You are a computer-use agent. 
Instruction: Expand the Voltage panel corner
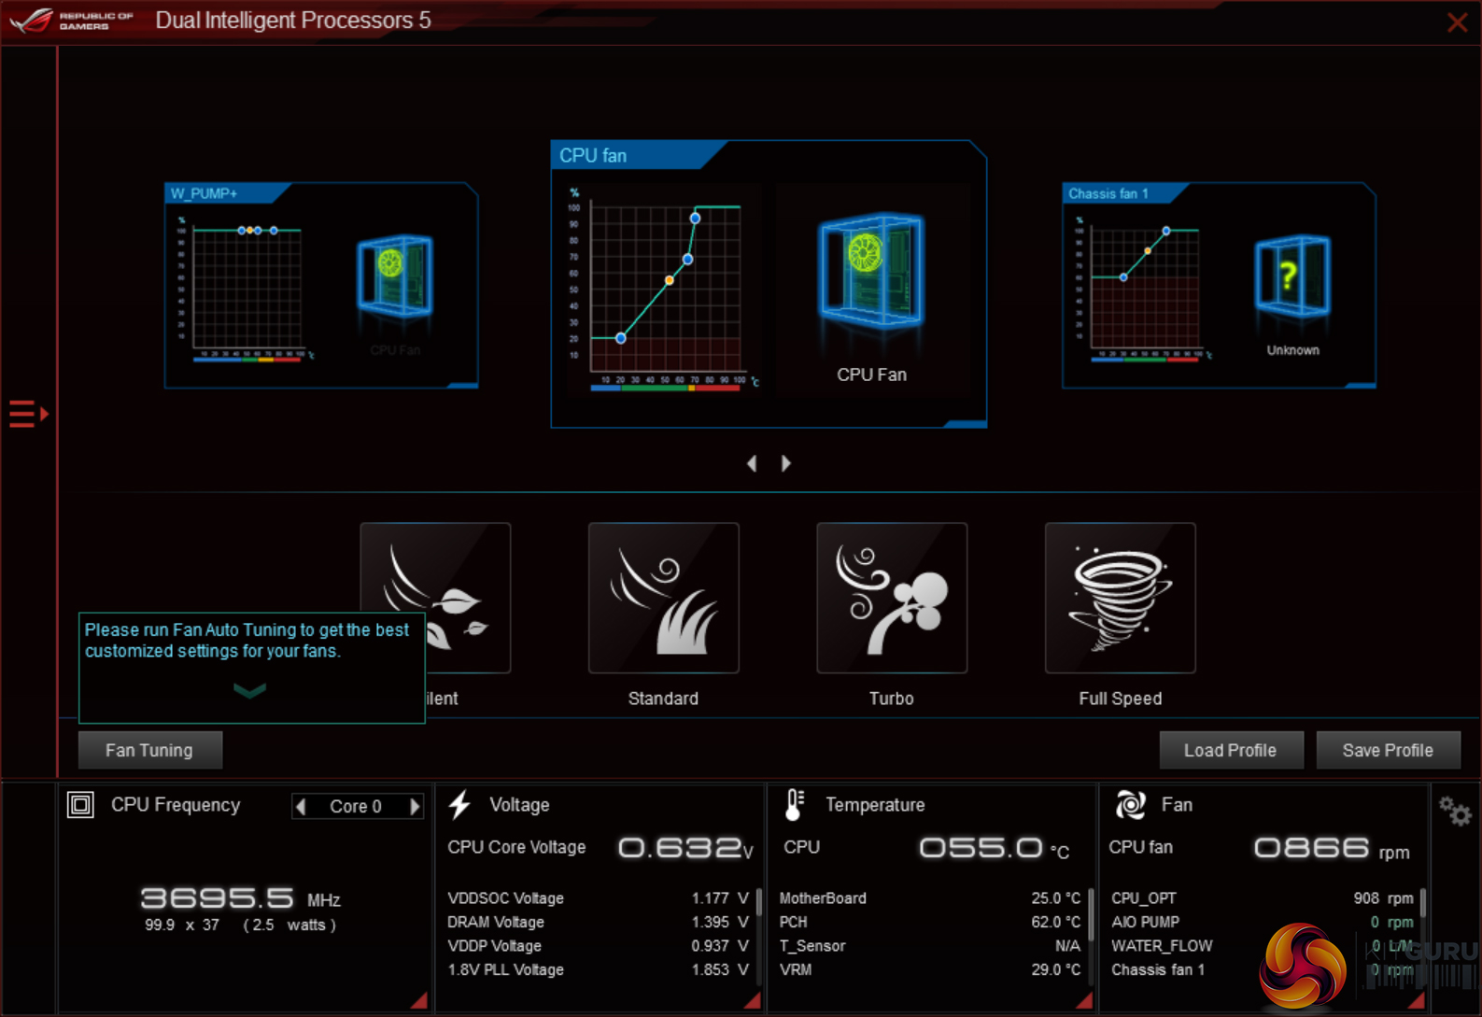(752, 1000)
